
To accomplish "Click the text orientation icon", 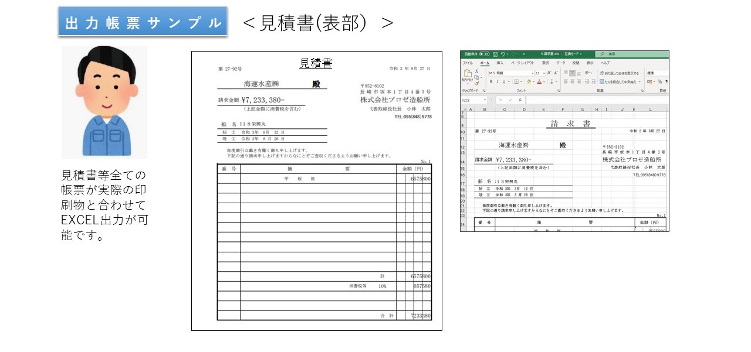I will (x=588, y=73).
